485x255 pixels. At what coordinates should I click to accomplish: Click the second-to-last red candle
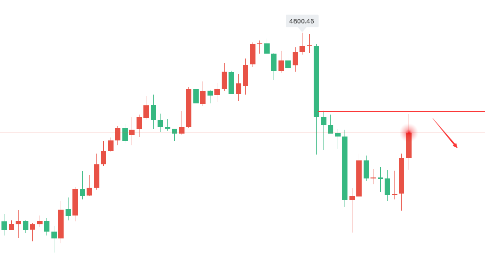click(401, 176)
